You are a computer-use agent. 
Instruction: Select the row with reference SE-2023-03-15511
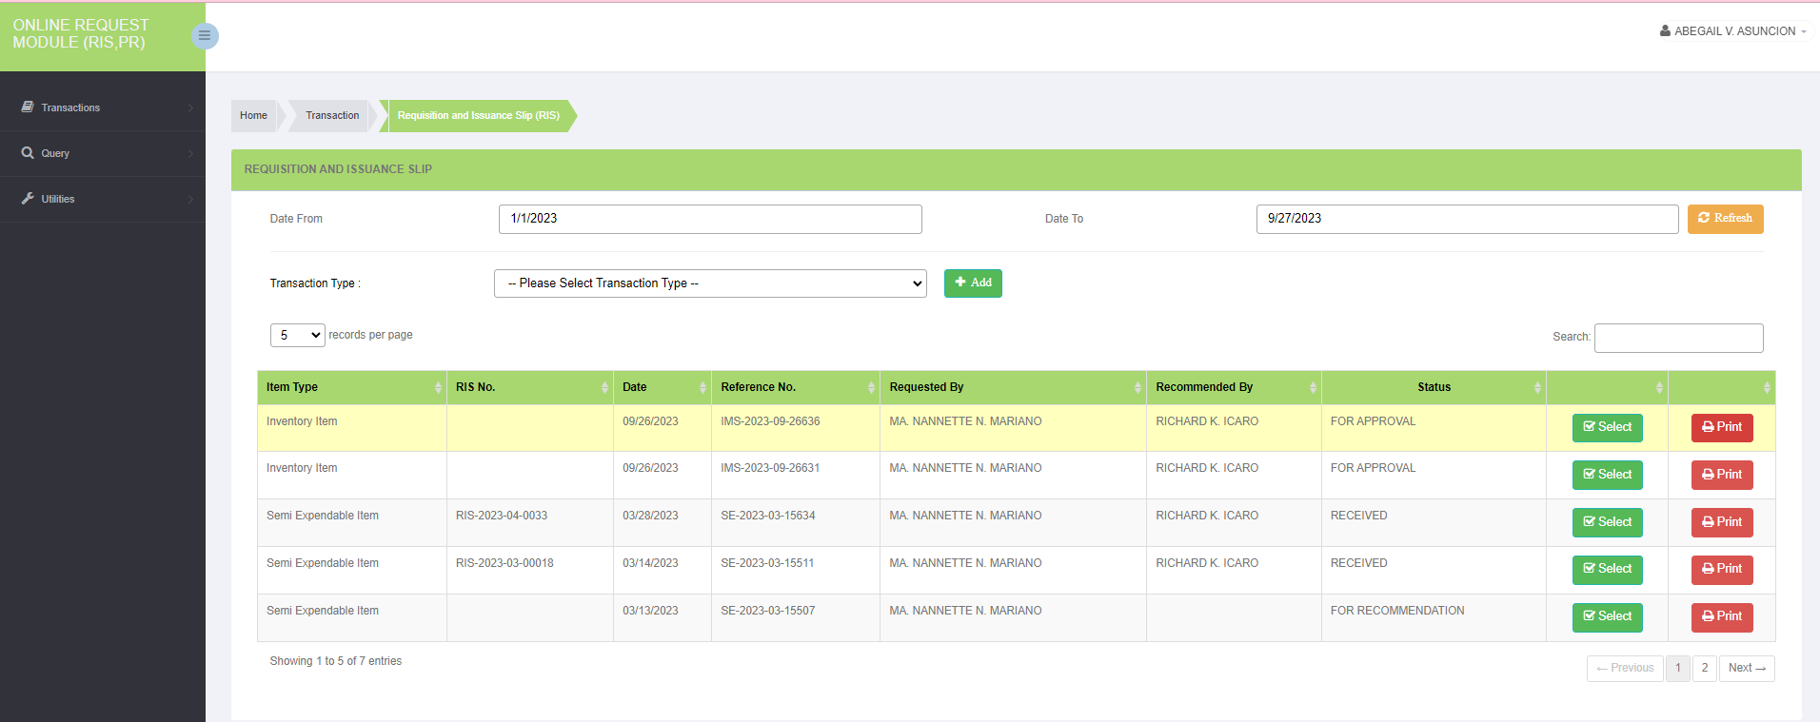pyautogui.click(x=1607, y=570)
